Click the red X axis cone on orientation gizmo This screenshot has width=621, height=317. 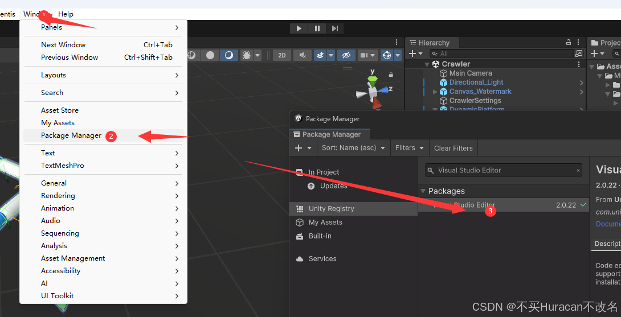pyautogui.click(x=377, y=103)
